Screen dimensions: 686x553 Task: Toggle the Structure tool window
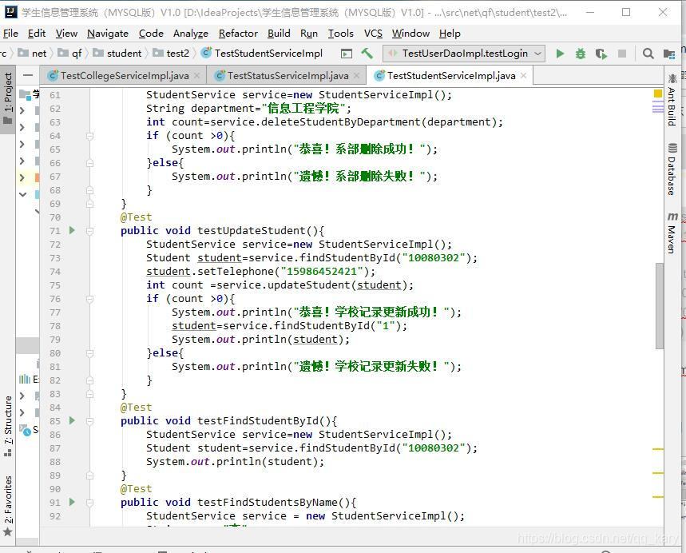tap(8, 427)
